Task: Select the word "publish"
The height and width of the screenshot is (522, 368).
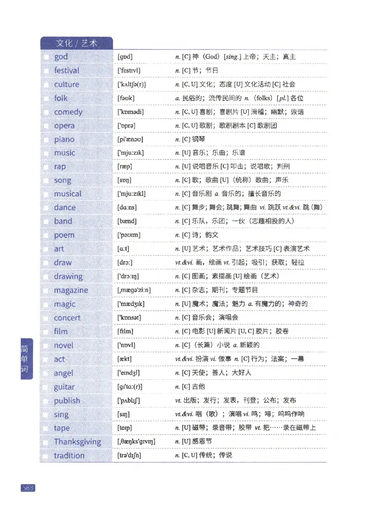Action: [67, 400]
